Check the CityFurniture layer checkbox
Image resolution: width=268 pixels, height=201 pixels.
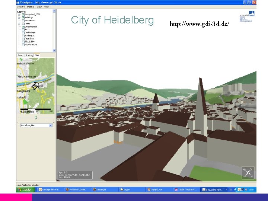click(x=23, y=45)
